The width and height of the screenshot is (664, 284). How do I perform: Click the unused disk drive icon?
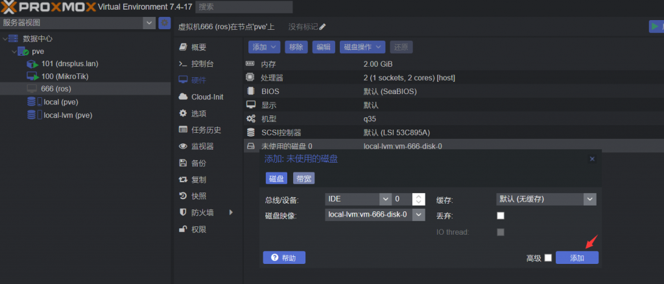point(250,146)
